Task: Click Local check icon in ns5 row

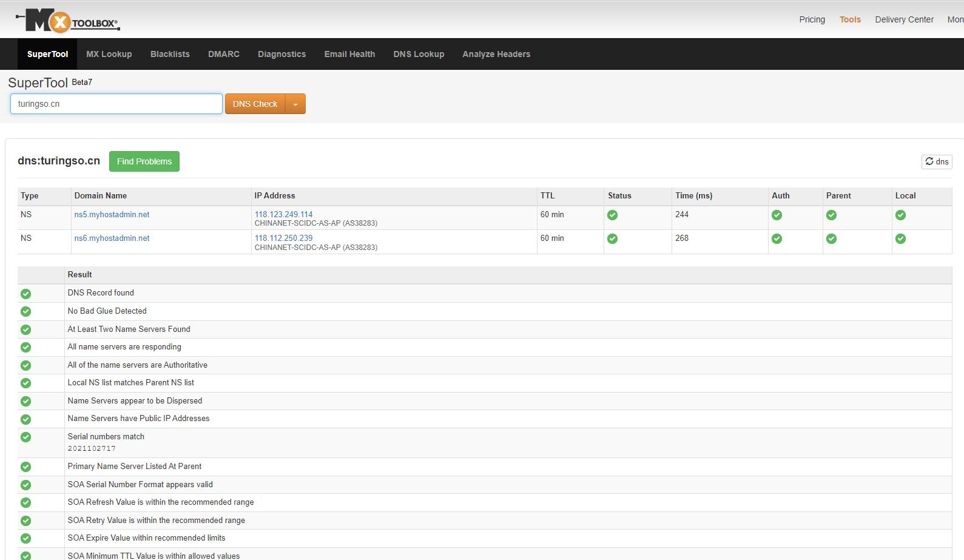Action: 900,215
